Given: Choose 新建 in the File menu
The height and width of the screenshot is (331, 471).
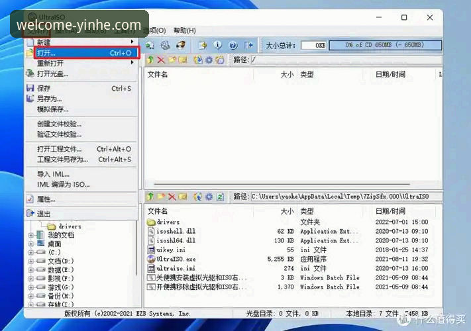Looking at the screenshot, I should pos(81,42).
